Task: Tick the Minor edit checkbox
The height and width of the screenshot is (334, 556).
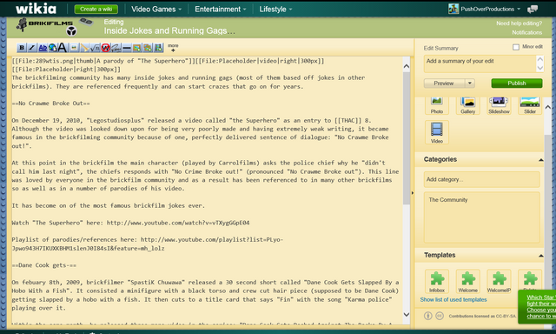Action: click(515, 47)
